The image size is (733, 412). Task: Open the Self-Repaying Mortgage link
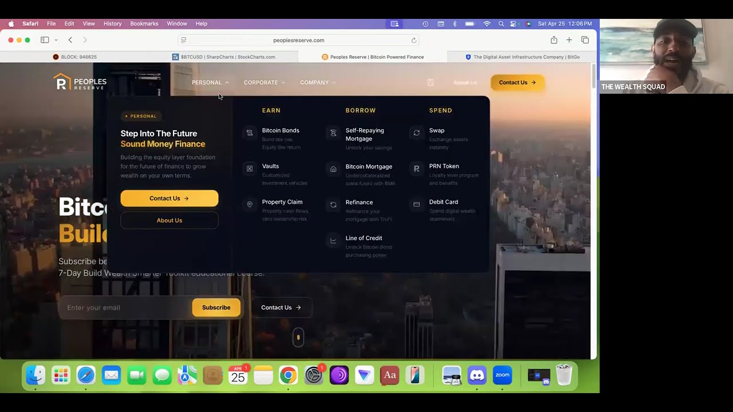(x=365, y=134)
